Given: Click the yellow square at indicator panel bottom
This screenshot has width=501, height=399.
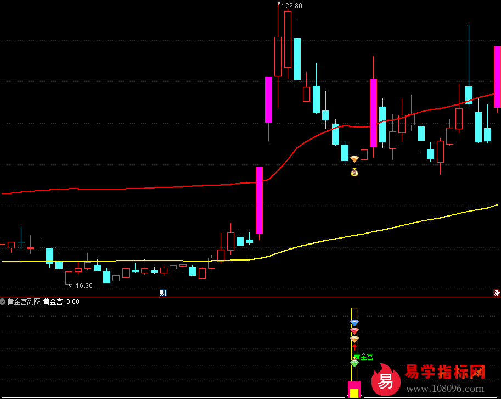Looking at the screenshot, I should point(354,393).
